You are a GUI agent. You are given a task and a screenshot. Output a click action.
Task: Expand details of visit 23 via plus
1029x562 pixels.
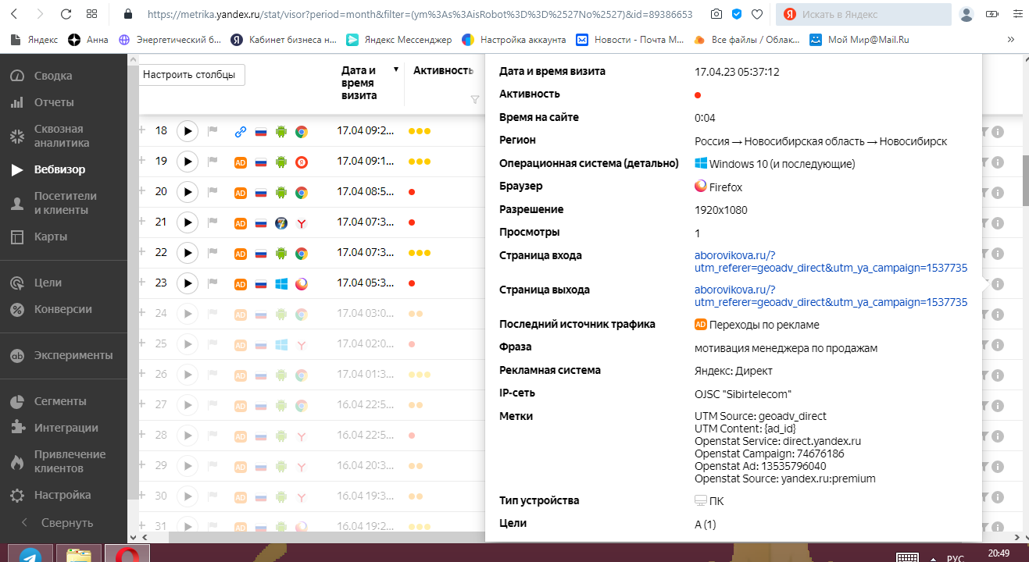[142, 283]
